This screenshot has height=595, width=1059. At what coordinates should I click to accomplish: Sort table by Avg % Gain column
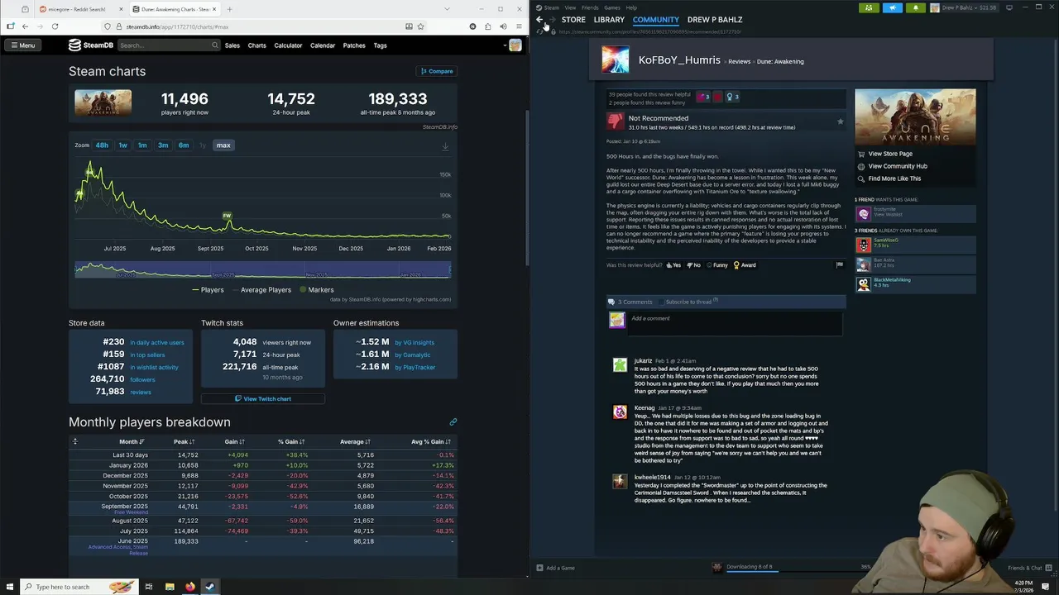(431, 442)
